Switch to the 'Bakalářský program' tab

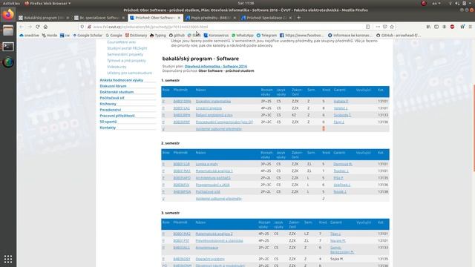[44, 18]
